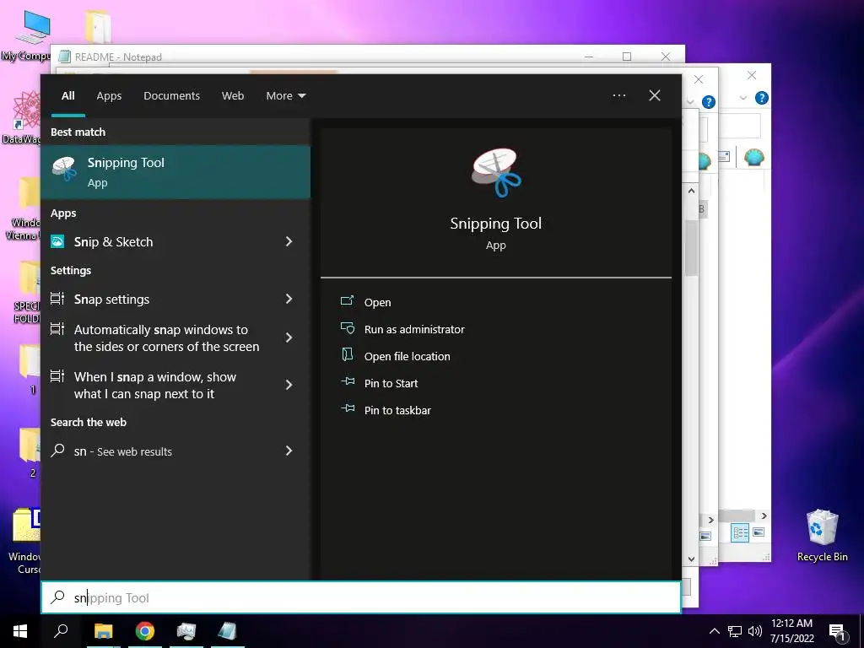Screen dimensions: 864x648
Task: Click scroll right arrow in rear window
Action: [x=764, y=516]
